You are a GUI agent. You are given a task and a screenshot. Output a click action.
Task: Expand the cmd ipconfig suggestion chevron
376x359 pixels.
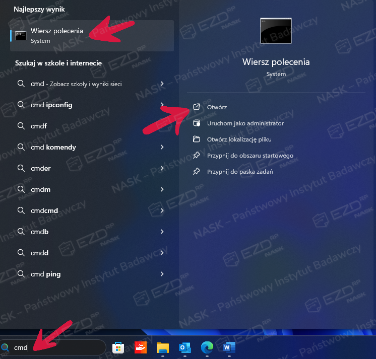(x=162, y=105)
